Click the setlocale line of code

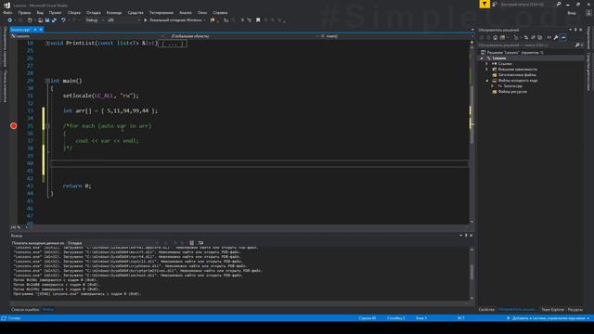coord(101,96)
